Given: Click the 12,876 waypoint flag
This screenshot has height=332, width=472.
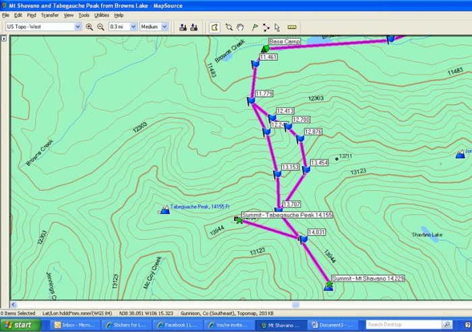Looking at the screenshot, I should (300, 139).
